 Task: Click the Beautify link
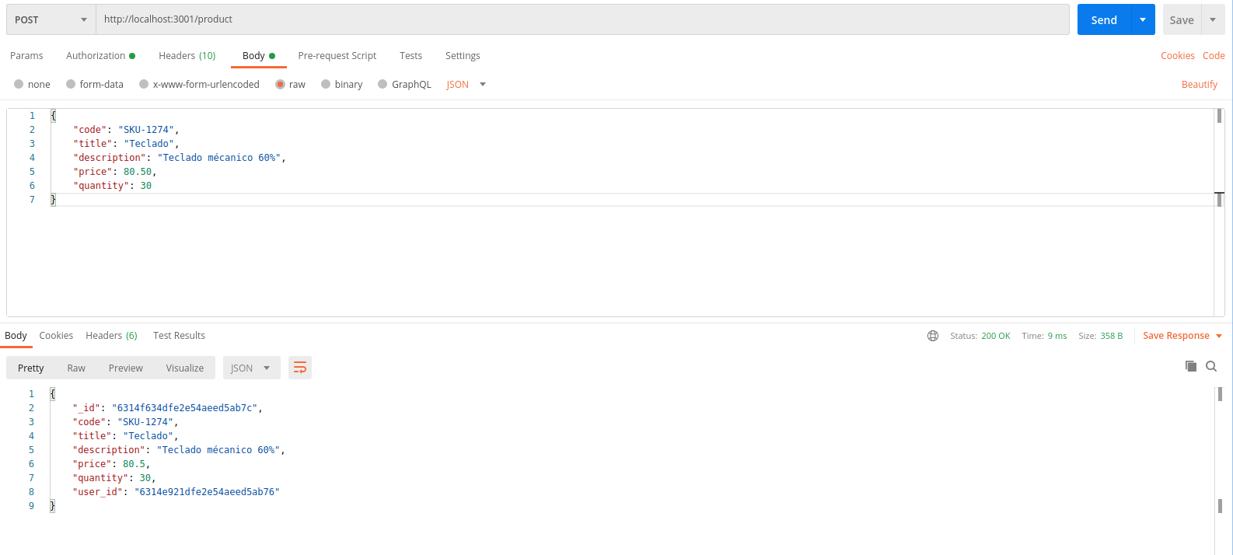[x=1199, y=85]
